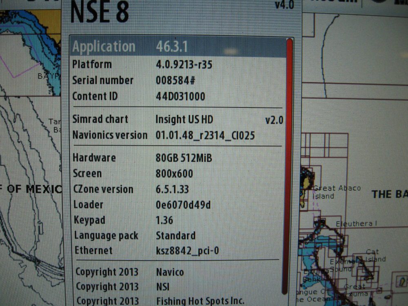The height and width of the screenshot is (306, 408).
Task: Click Great Exuma label on chart
Action: pyautogui.click(x=356, y=290)
